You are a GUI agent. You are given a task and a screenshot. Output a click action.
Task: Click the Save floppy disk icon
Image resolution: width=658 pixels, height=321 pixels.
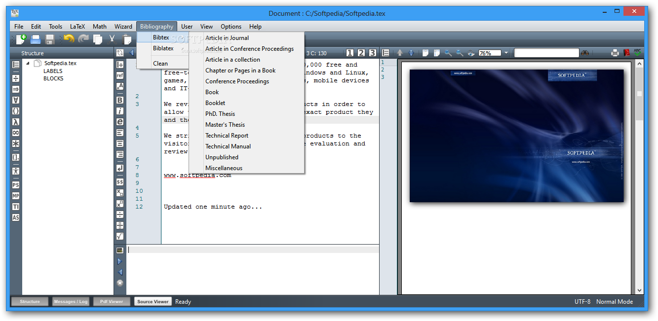tap(50, 39)
